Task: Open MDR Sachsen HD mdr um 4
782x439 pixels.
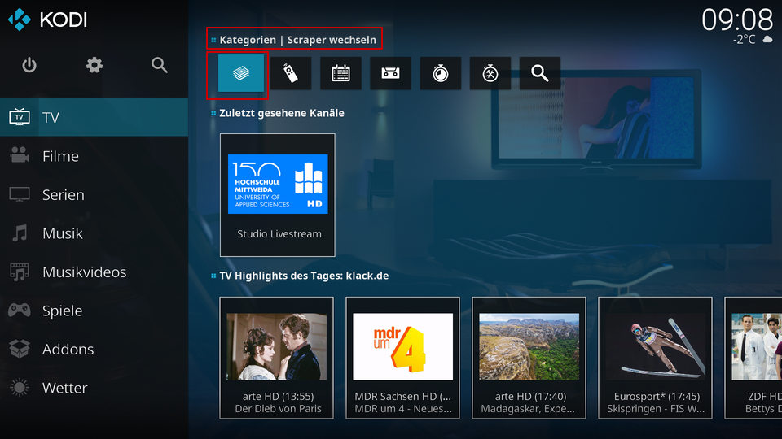Action: coord(403,358)
